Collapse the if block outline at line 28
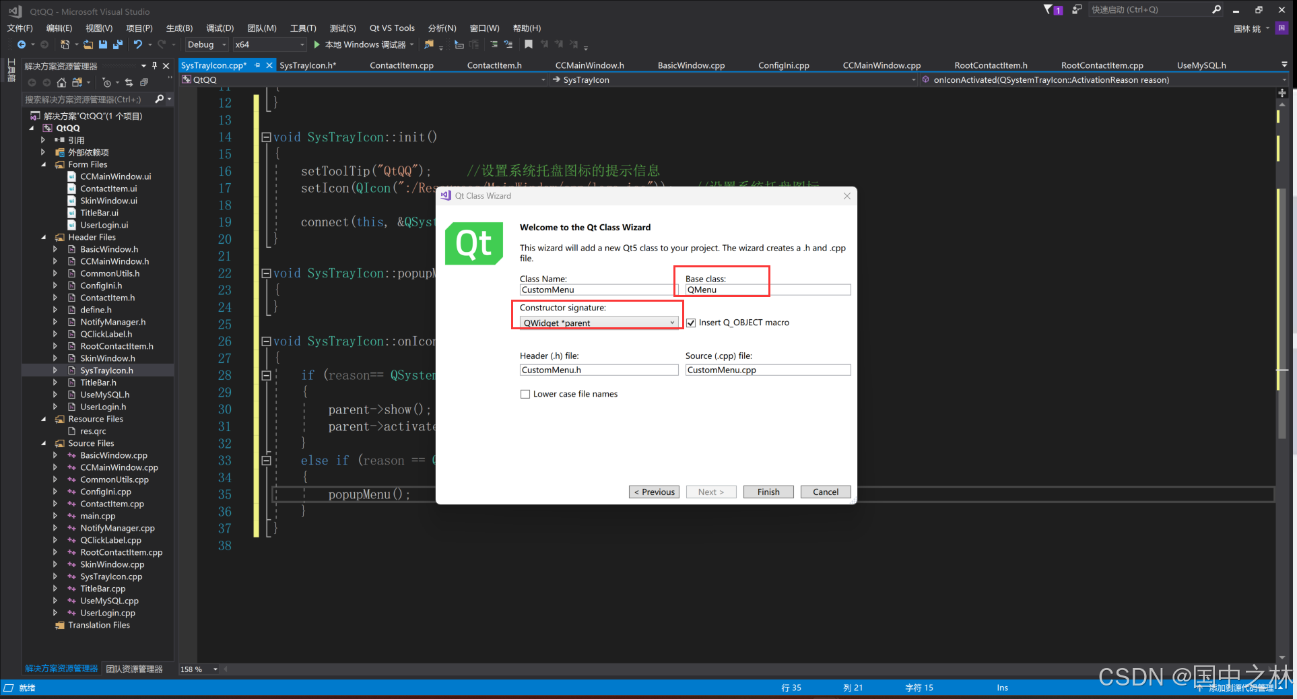 click(x=266, y=375)
